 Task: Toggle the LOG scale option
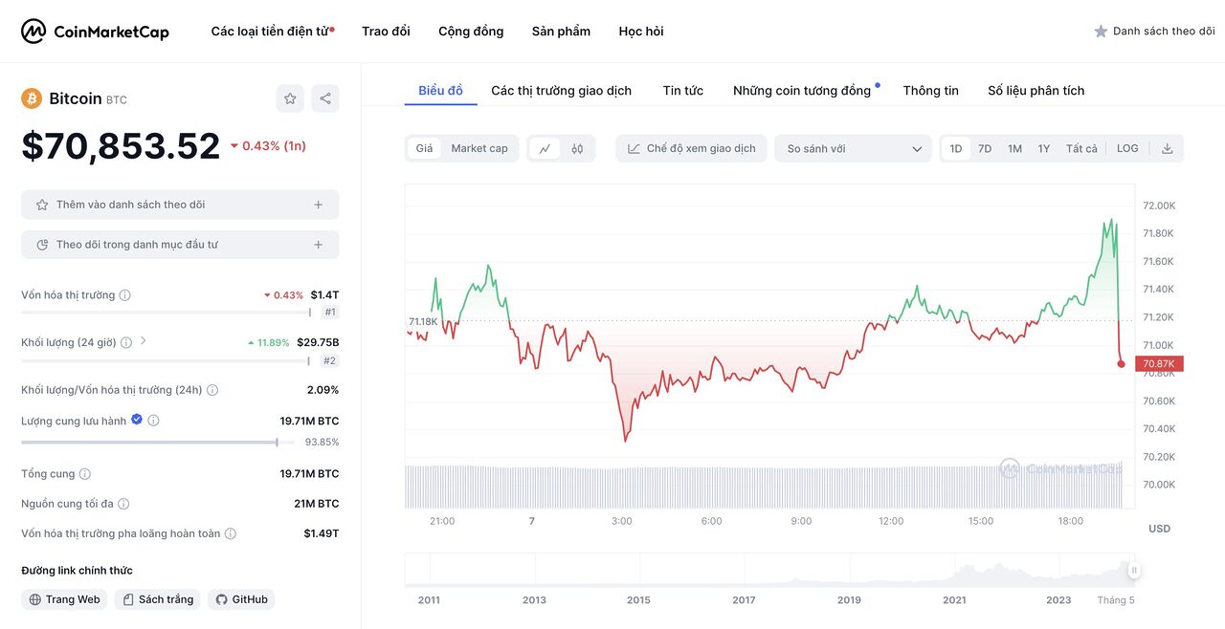pyautogui.click(x=1127, y=148)
